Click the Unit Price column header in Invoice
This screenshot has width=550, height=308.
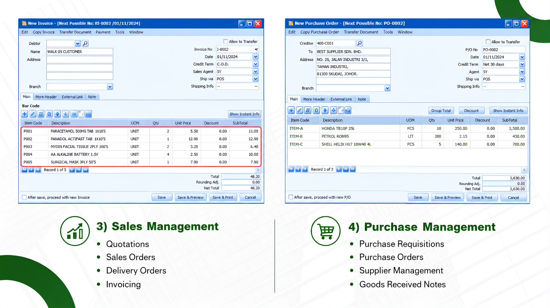click(x=186, y=123)
